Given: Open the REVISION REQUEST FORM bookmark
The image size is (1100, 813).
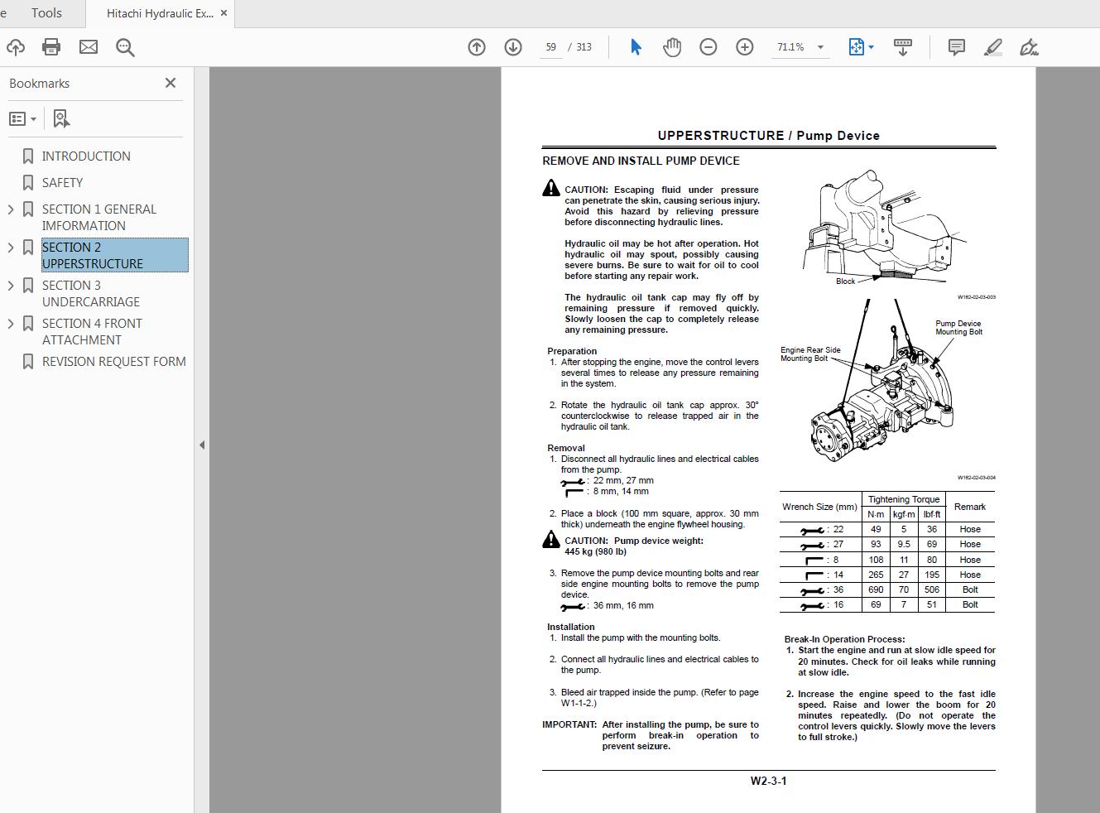Looking at the screenshot, I should coord(115,361).
